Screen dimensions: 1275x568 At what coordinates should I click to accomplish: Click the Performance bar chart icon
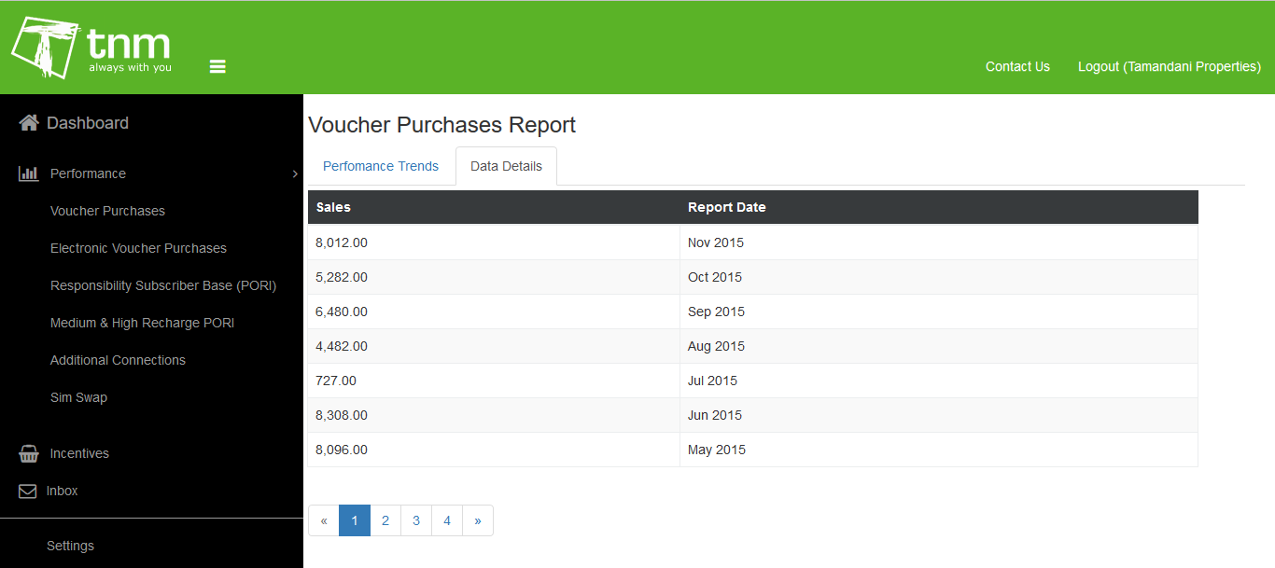(29, 173)
